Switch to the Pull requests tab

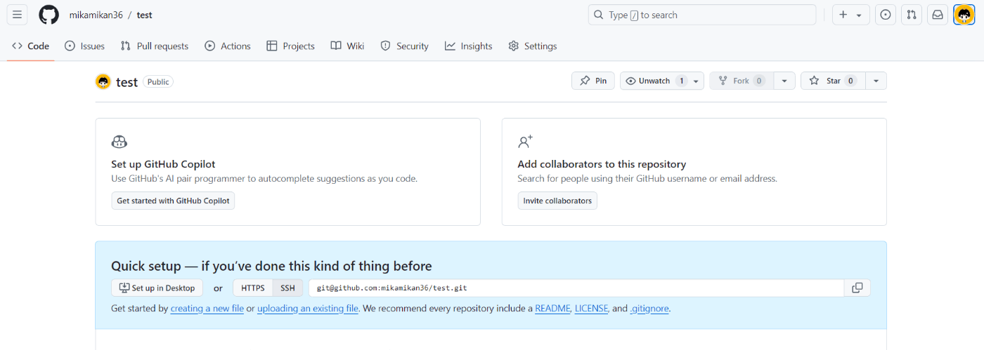click(x=155, y=46)
